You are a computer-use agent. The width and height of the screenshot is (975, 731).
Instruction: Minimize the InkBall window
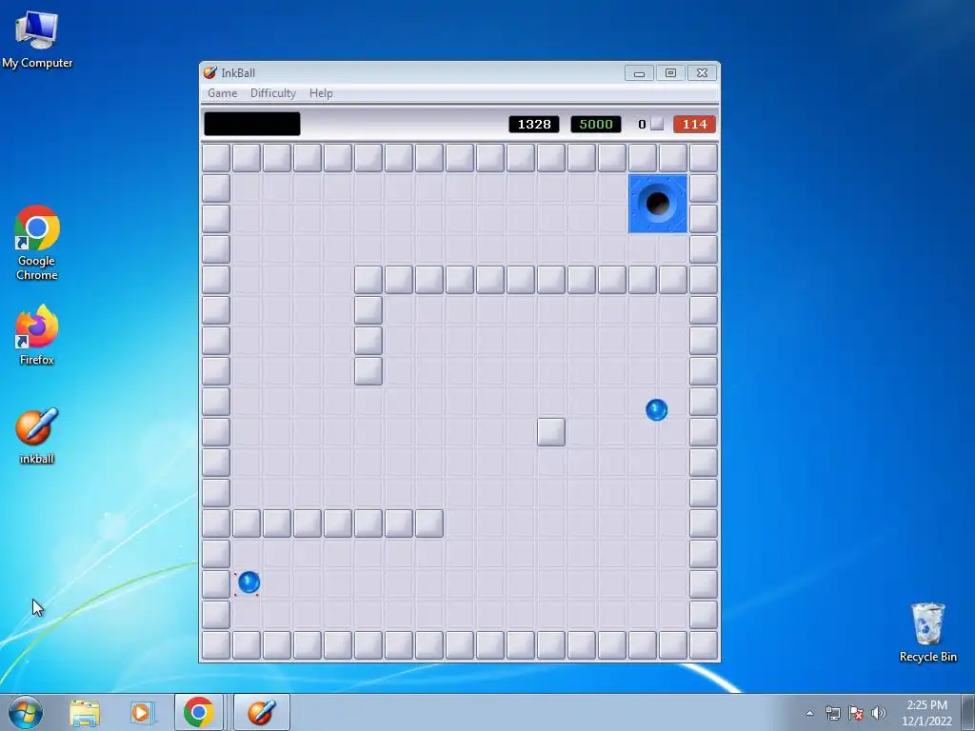click(x=639, y=73)
